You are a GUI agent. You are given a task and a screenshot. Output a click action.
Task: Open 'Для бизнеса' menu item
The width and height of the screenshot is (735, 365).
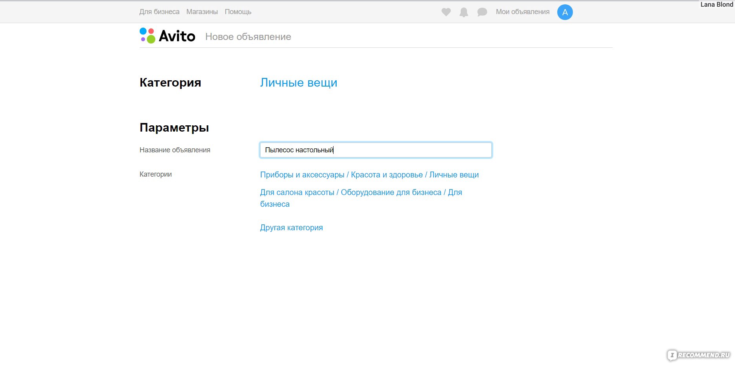pyautogui.click(x=159, y=12)
